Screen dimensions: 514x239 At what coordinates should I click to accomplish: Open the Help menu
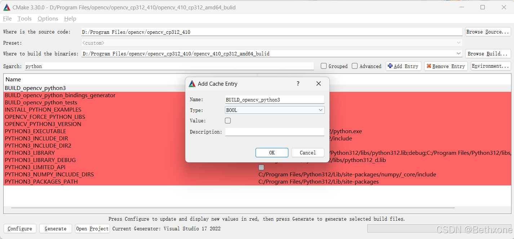pyautogui.click(x=70, y=19)
